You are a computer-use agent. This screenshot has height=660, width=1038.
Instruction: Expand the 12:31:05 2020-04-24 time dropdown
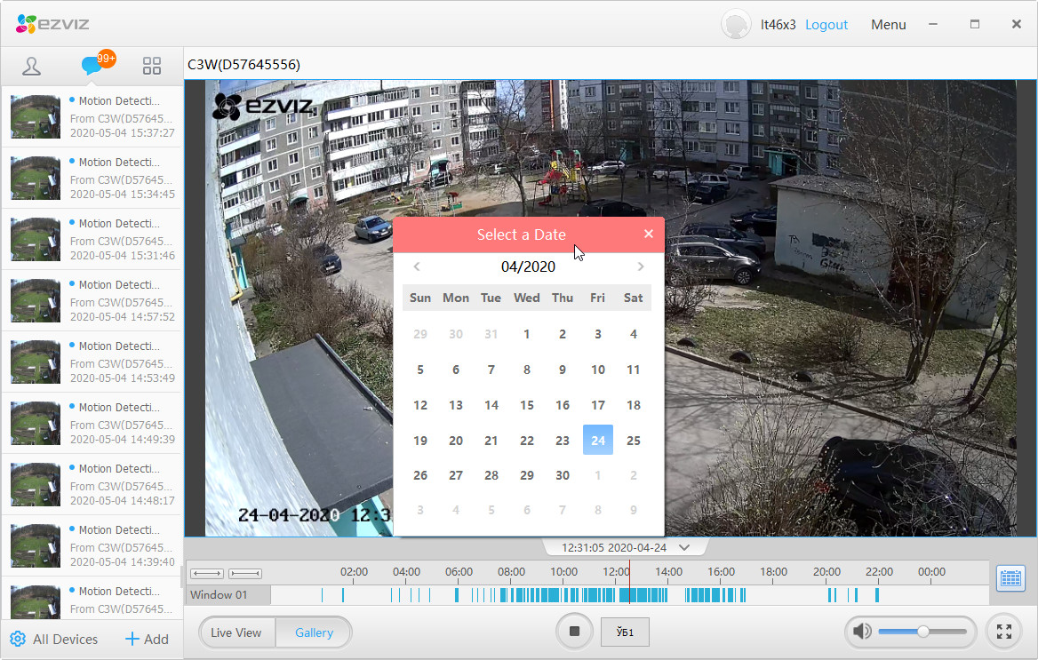[684, 547]
